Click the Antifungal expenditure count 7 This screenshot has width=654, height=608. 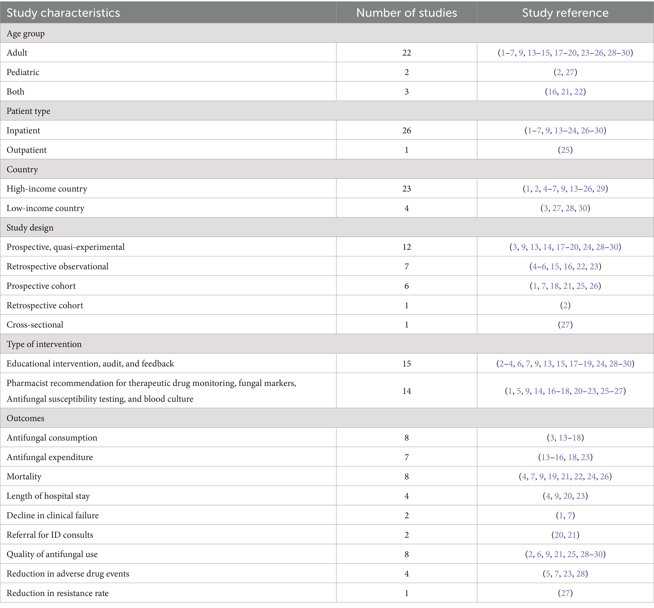coord(407,457)
